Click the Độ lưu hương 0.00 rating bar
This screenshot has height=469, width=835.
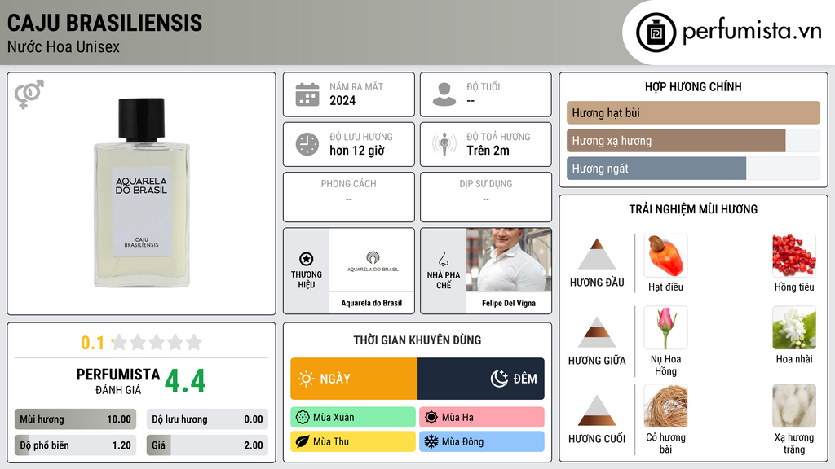[207, 419]
